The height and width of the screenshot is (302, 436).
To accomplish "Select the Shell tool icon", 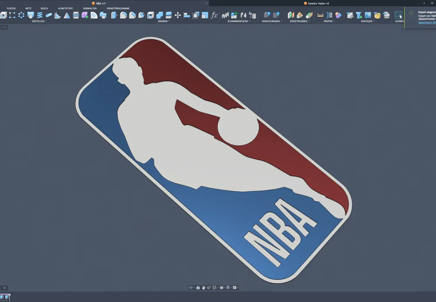I will click(x=150, y=15).
